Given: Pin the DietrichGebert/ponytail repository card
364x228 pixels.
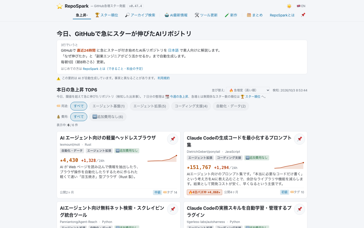Looking at the screenshot, I should (300, 139).
